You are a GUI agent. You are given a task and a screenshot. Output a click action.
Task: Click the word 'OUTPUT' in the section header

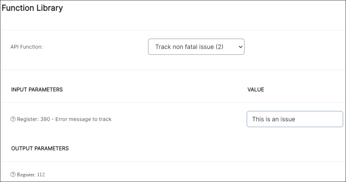(21, 148)
